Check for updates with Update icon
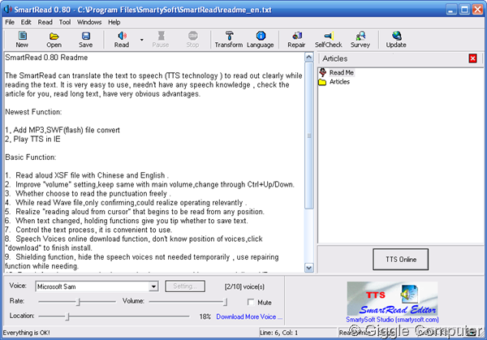 point(396,40)
